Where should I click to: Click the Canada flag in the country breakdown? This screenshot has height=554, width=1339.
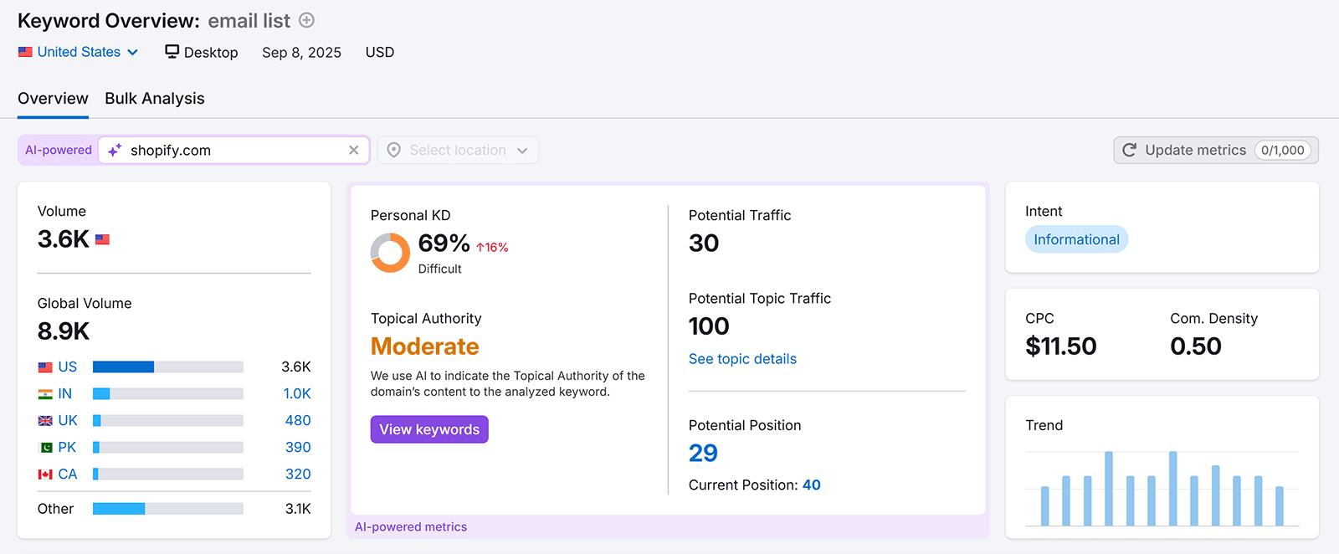[44, 474]
